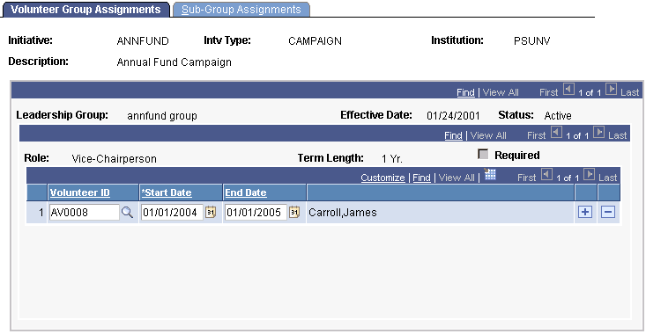Show next row arrow in Role bar

tap(599, 133)
